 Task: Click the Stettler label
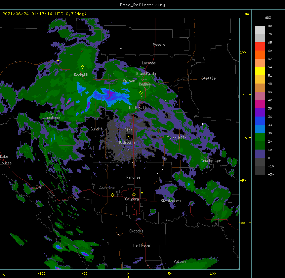210,78
